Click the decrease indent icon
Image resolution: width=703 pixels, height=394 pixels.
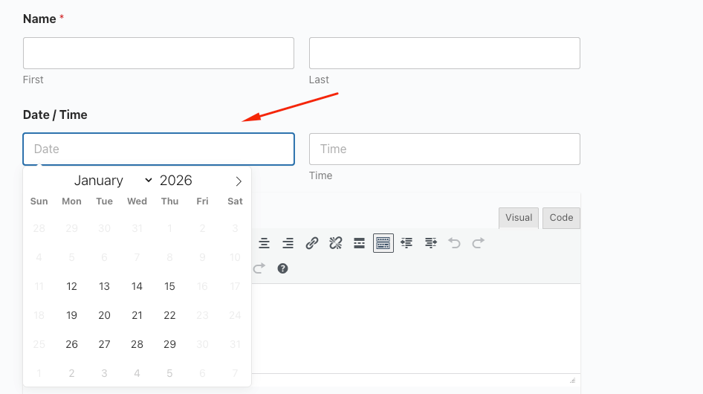tap(406, 243)
